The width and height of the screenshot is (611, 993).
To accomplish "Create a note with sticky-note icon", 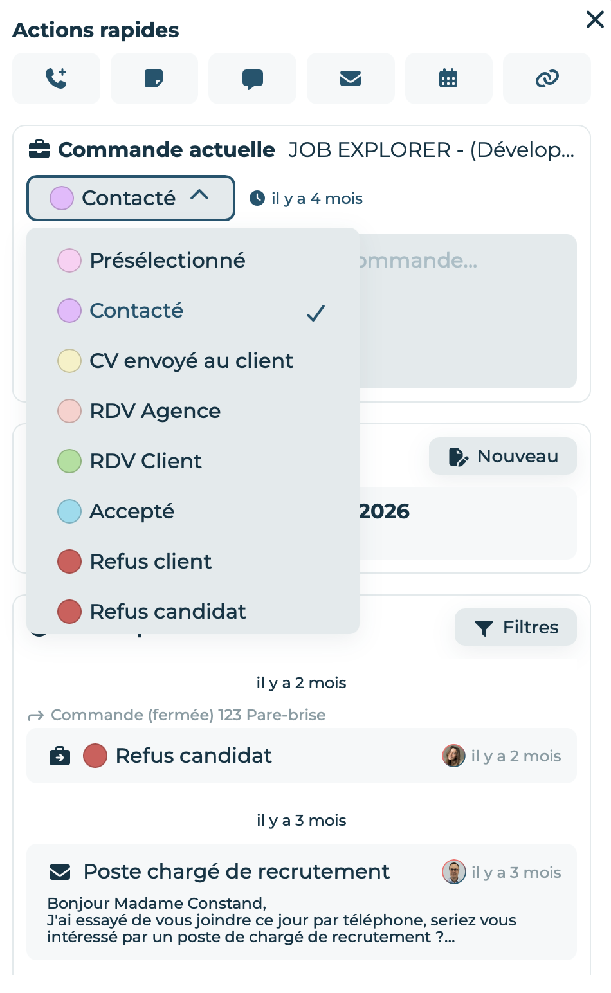I will (154, 78).
